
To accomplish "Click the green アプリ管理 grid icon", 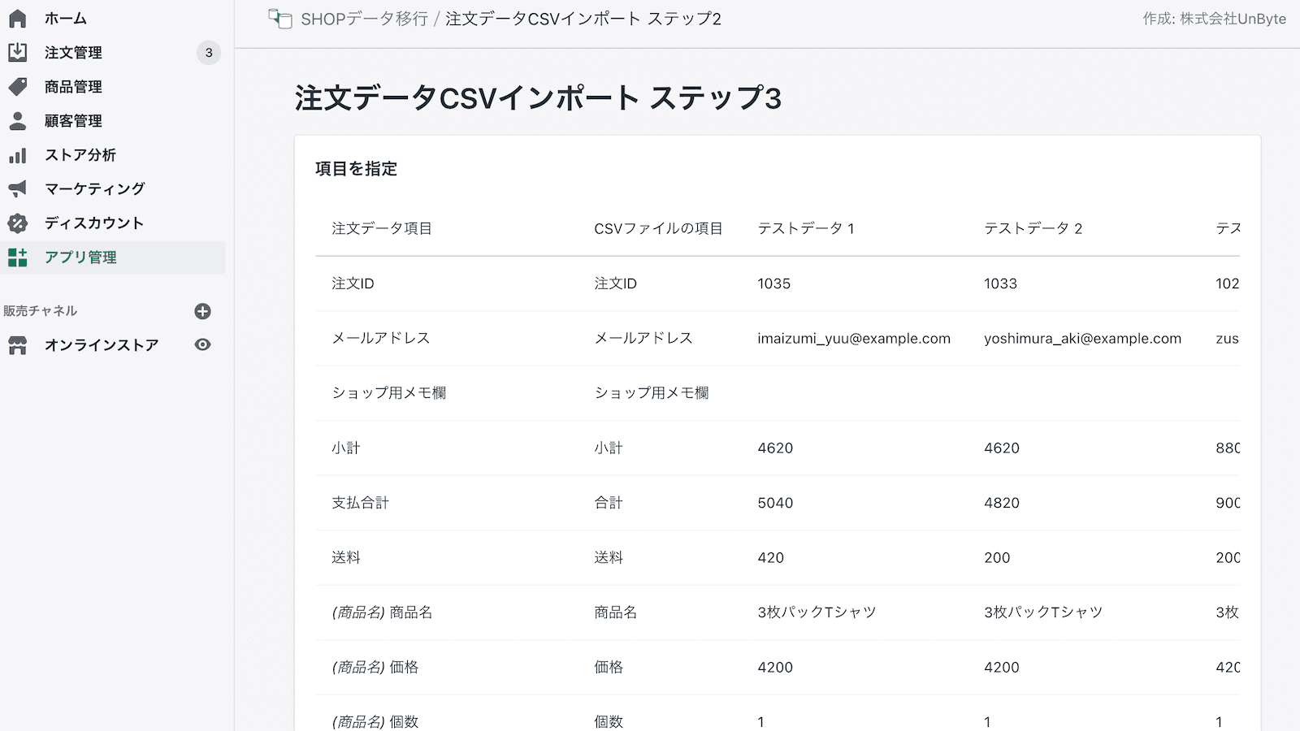I will tap(19, 257).
